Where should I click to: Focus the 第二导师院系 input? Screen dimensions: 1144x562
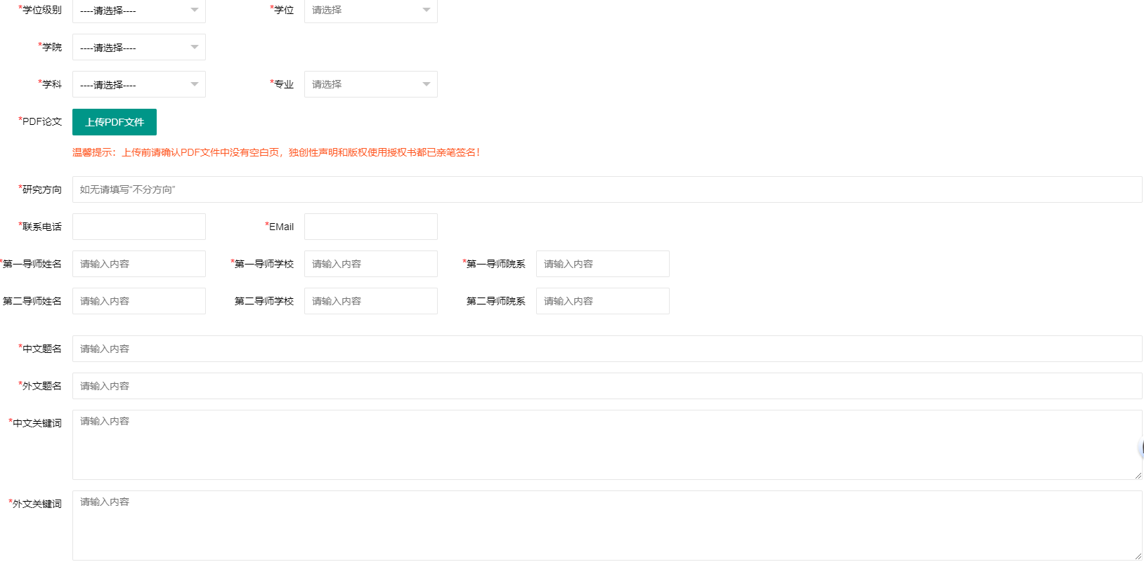click(x=602, y=301)
